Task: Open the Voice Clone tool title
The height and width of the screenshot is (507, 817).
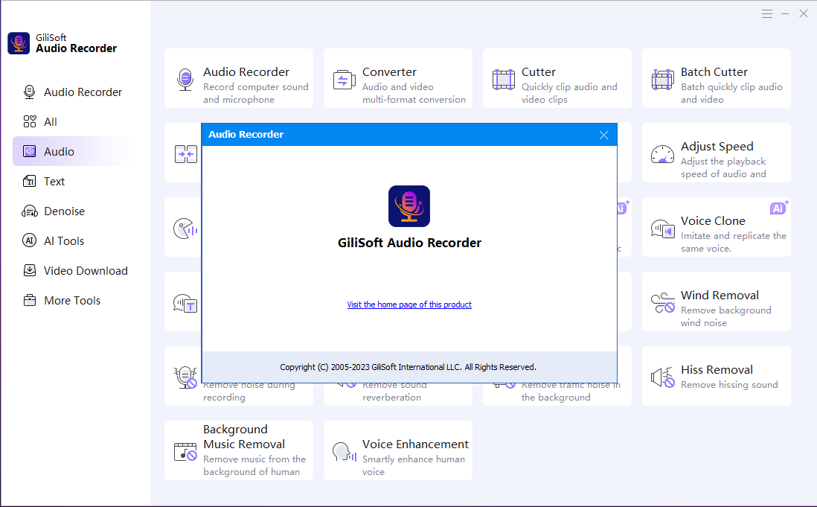Action: point(713,221)
